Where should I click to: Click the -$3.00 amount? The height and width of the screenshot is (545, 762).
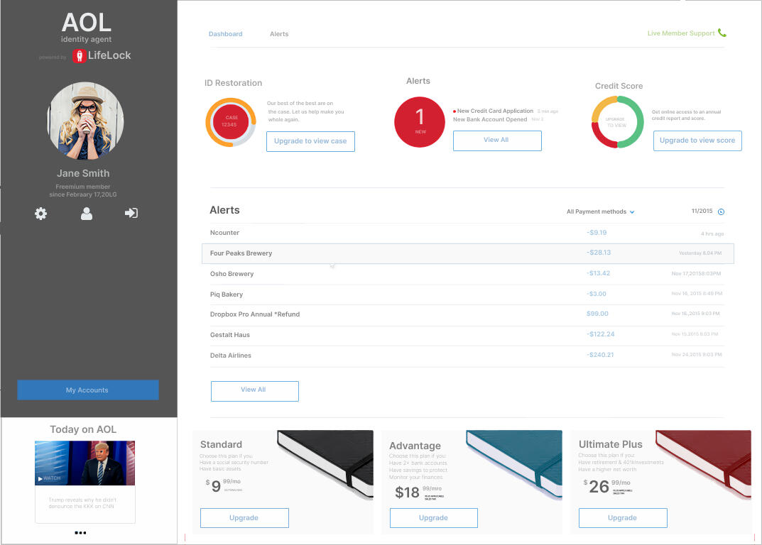[x=597, y=294]
